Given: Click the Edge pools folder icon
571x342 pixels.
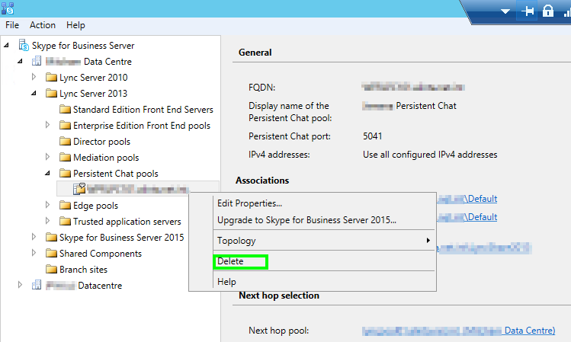Looking at the screenshot, I should pyautogui.click(x=66, y=205).
